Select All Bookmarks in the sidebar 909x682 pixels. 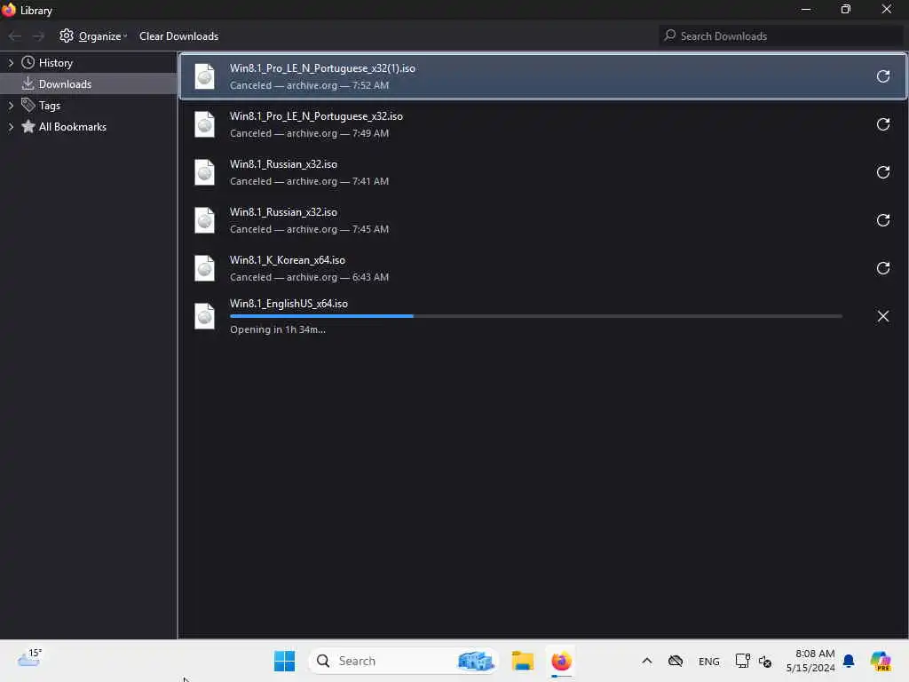(x=73, y=127)
